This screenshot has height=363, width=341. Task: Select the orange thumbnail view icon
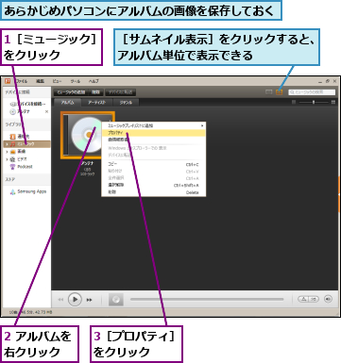[x=280, y=92]
